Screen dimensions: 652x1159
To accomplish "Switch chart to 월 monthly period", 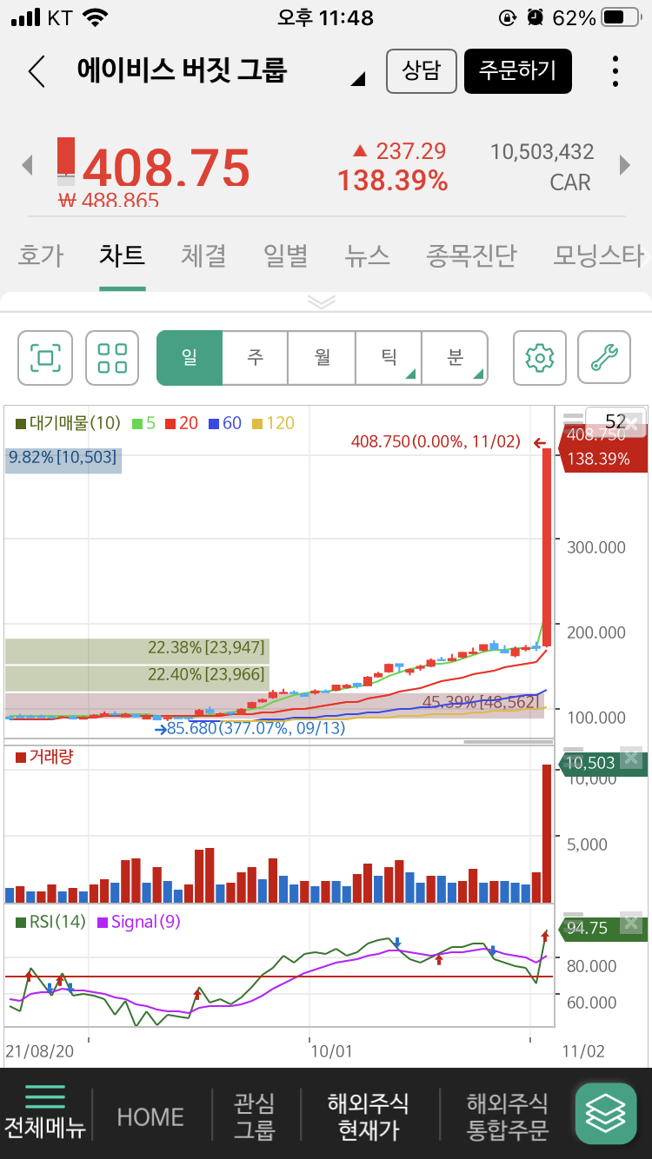I will coord(322,358).
